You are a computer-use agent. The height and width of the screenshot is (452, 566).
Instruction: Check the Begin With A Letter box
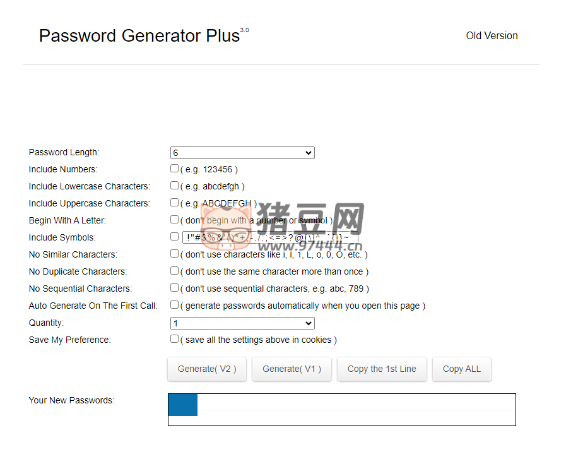[x=174, y=219]
